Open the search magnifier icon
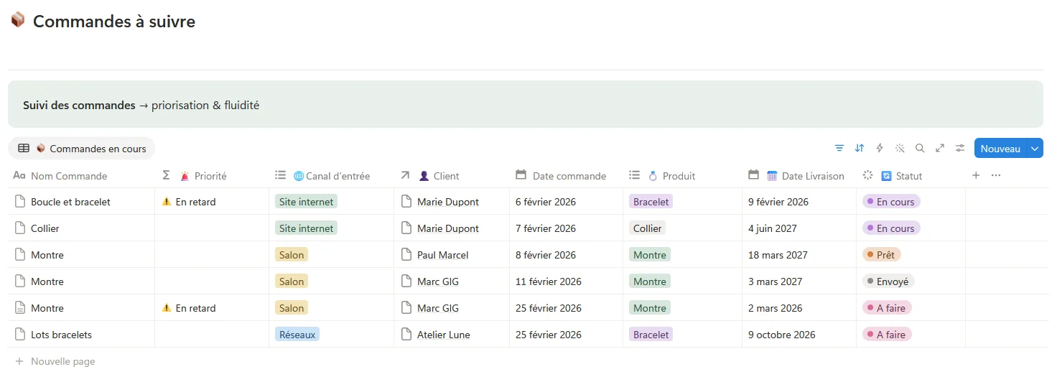 tap(920, 148)
